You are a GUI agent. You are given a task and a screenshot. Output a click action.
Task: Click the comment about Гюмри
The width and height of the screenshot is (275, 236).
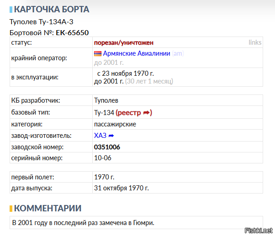pos(83,223)
